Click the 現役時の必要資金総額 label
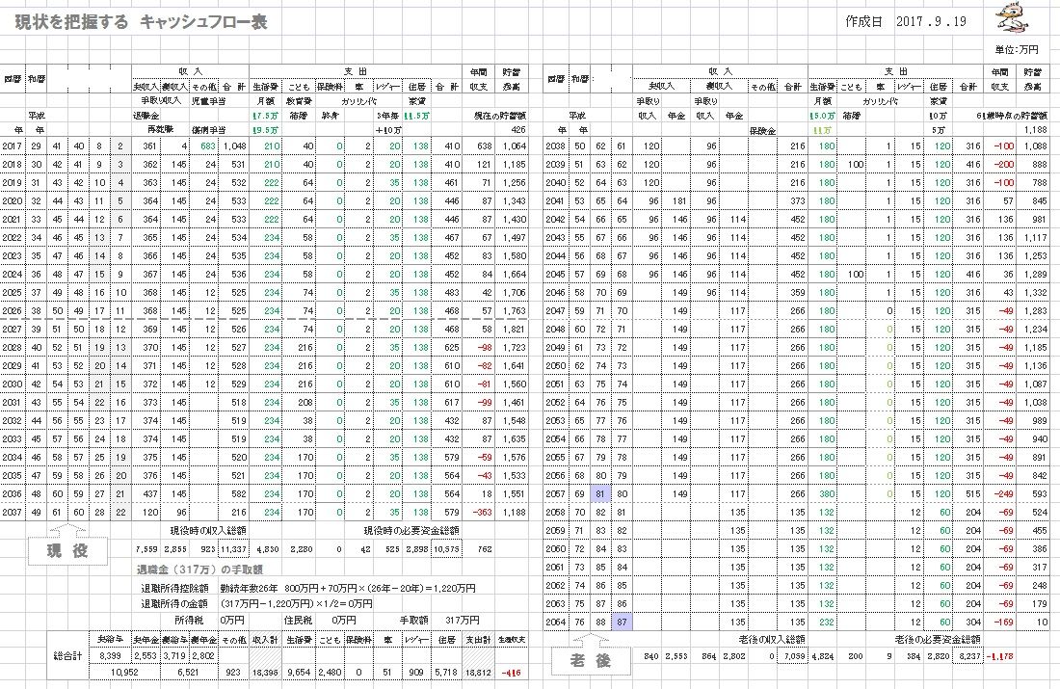Viewport: 1060px width, 689px height. [411, 531]
